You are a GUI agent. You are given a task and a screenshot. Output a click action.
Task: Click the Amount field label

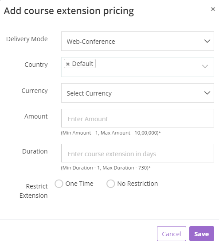(36, 116)
